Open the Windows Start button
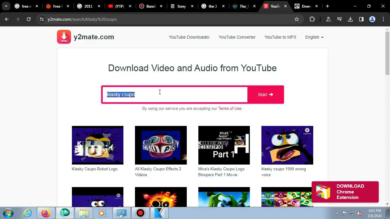The height and width of the screenshot is (219, 390). (8, 213)
